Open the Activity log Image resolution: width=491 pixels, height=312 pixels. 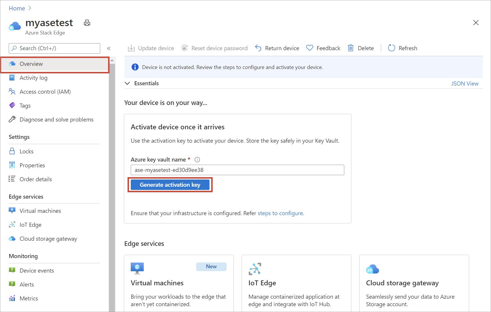(33, 78)
